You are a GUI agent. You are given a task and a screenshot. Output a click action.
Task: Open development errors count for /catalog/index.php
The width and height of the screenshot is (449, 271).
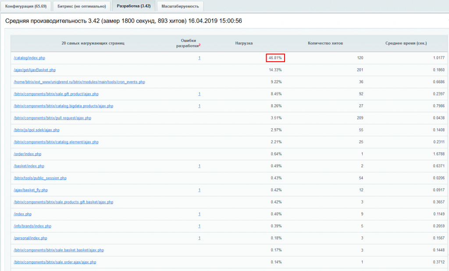click(x=199, y=58)
